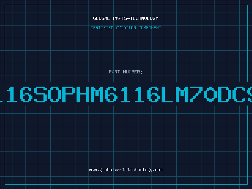Click the M between L and 7
This screenshot has height=189, width=252.
[x=182, y=94]
